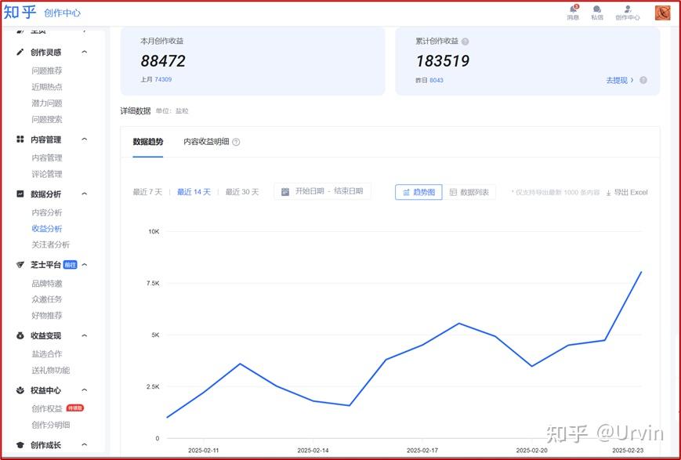Switch to the 内容收益明细 tab
Image resolution: width=681 pixels, height=460 pixels.
[x=206, y=142]
